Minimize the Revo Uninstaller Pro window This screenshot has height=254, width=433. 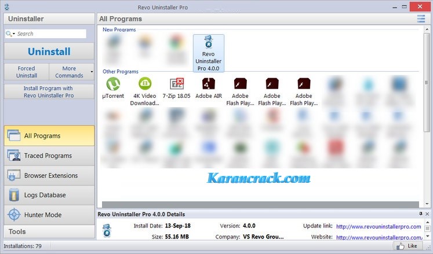click(x=395, y=6)
